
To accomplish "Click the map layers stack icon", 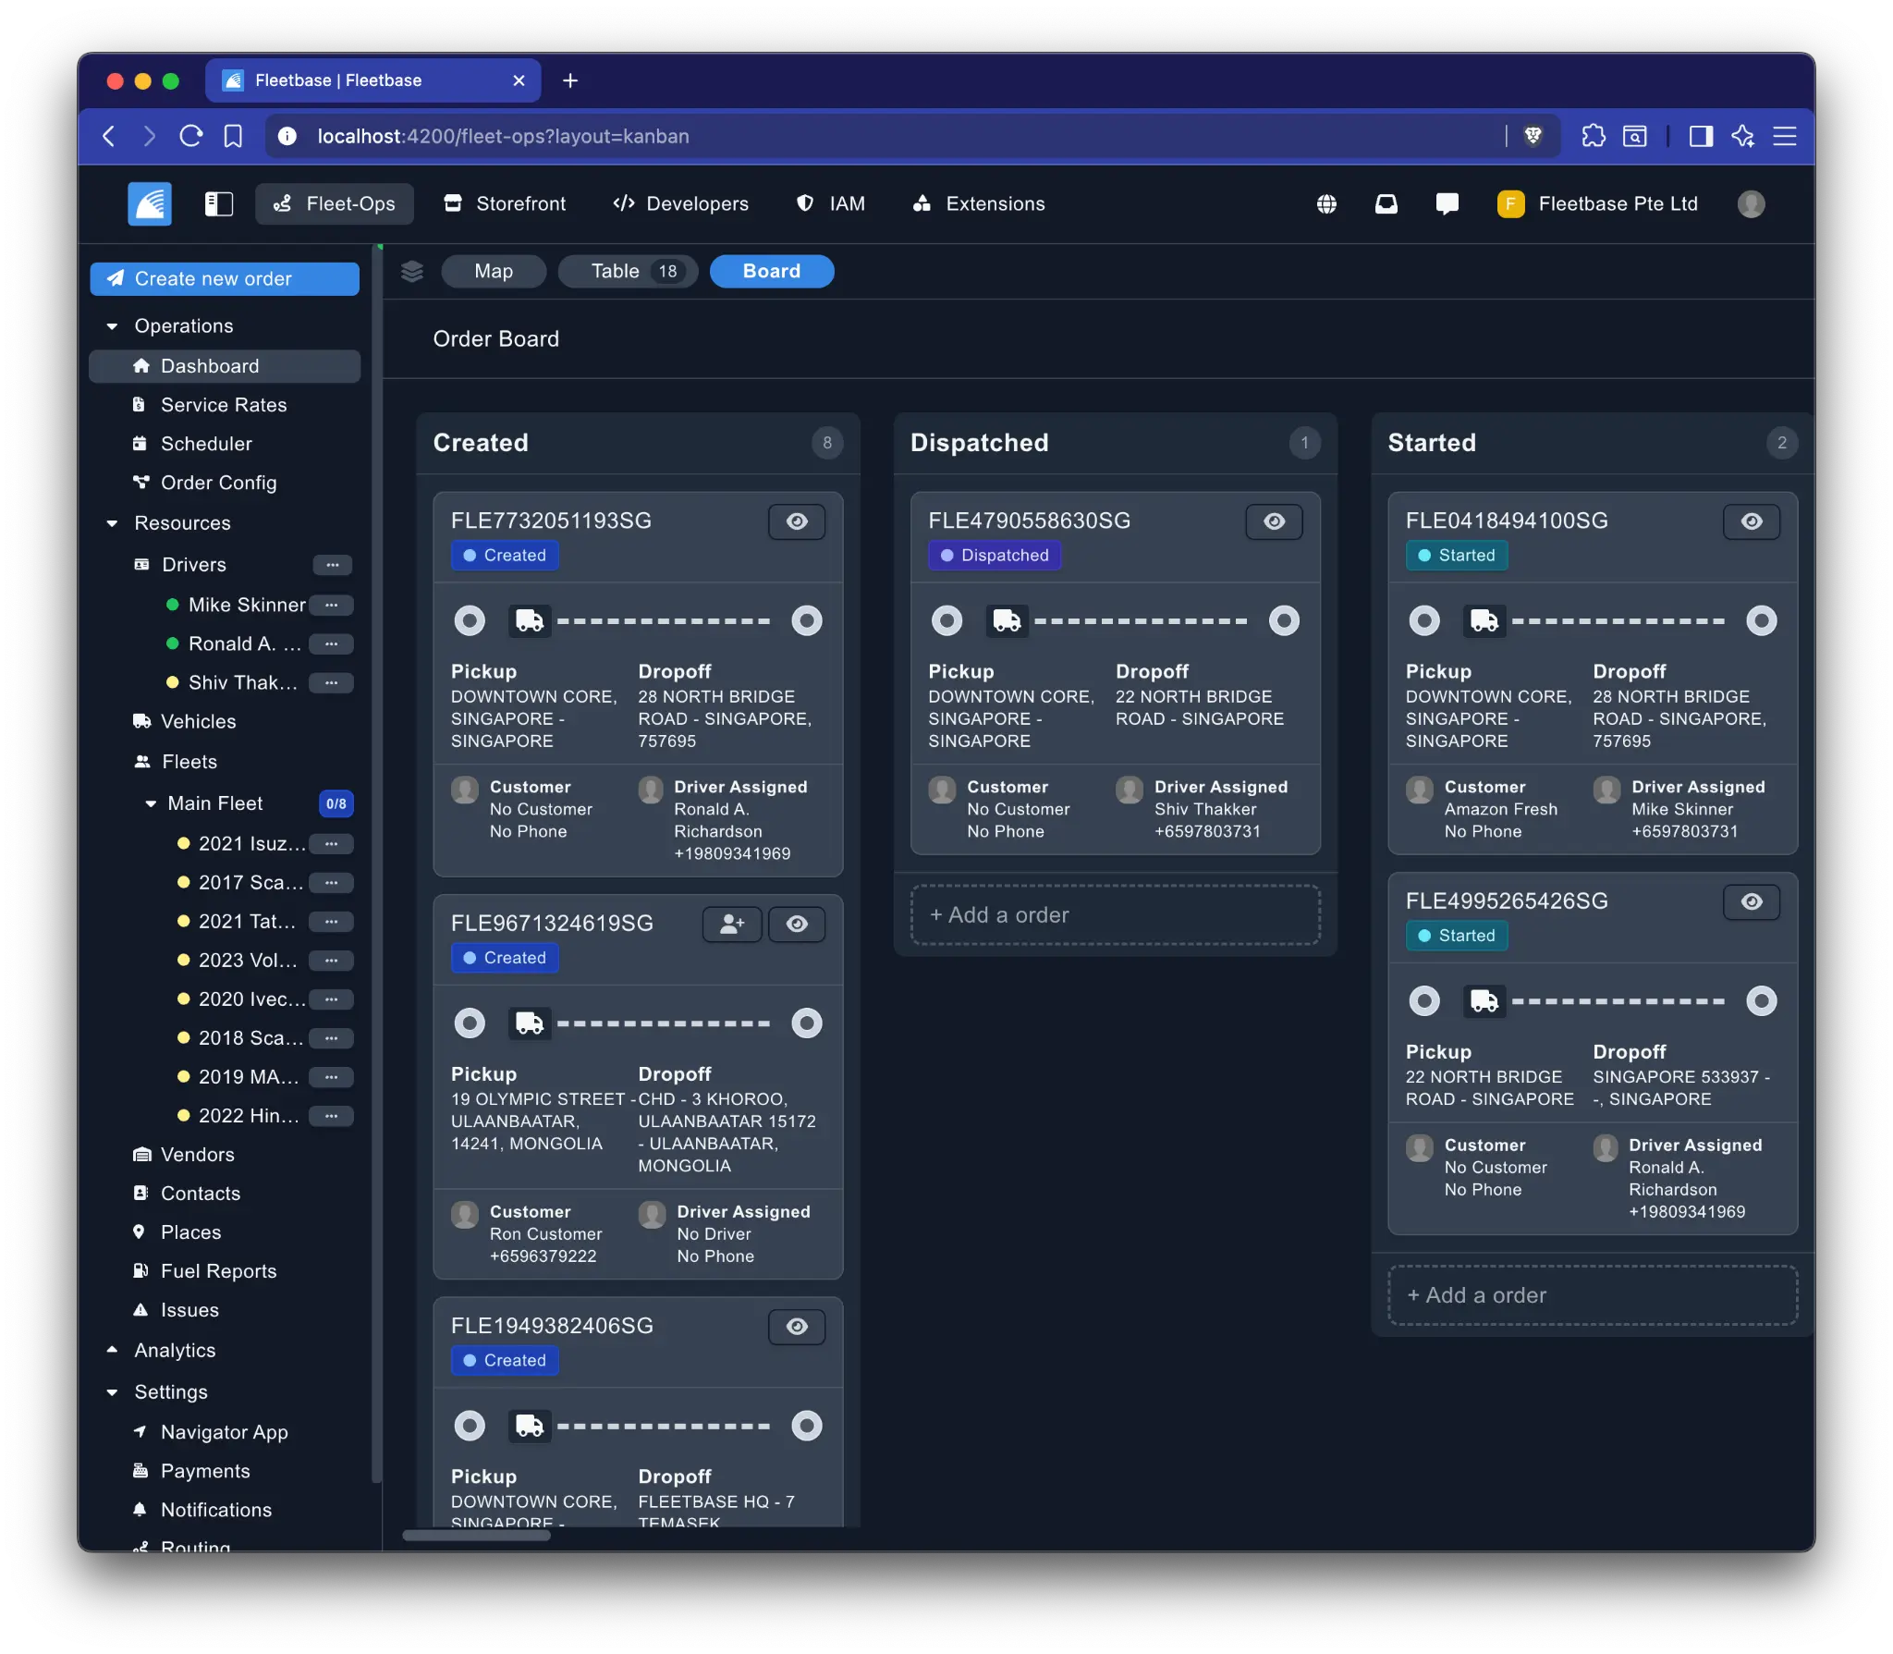I will (412, 271).
